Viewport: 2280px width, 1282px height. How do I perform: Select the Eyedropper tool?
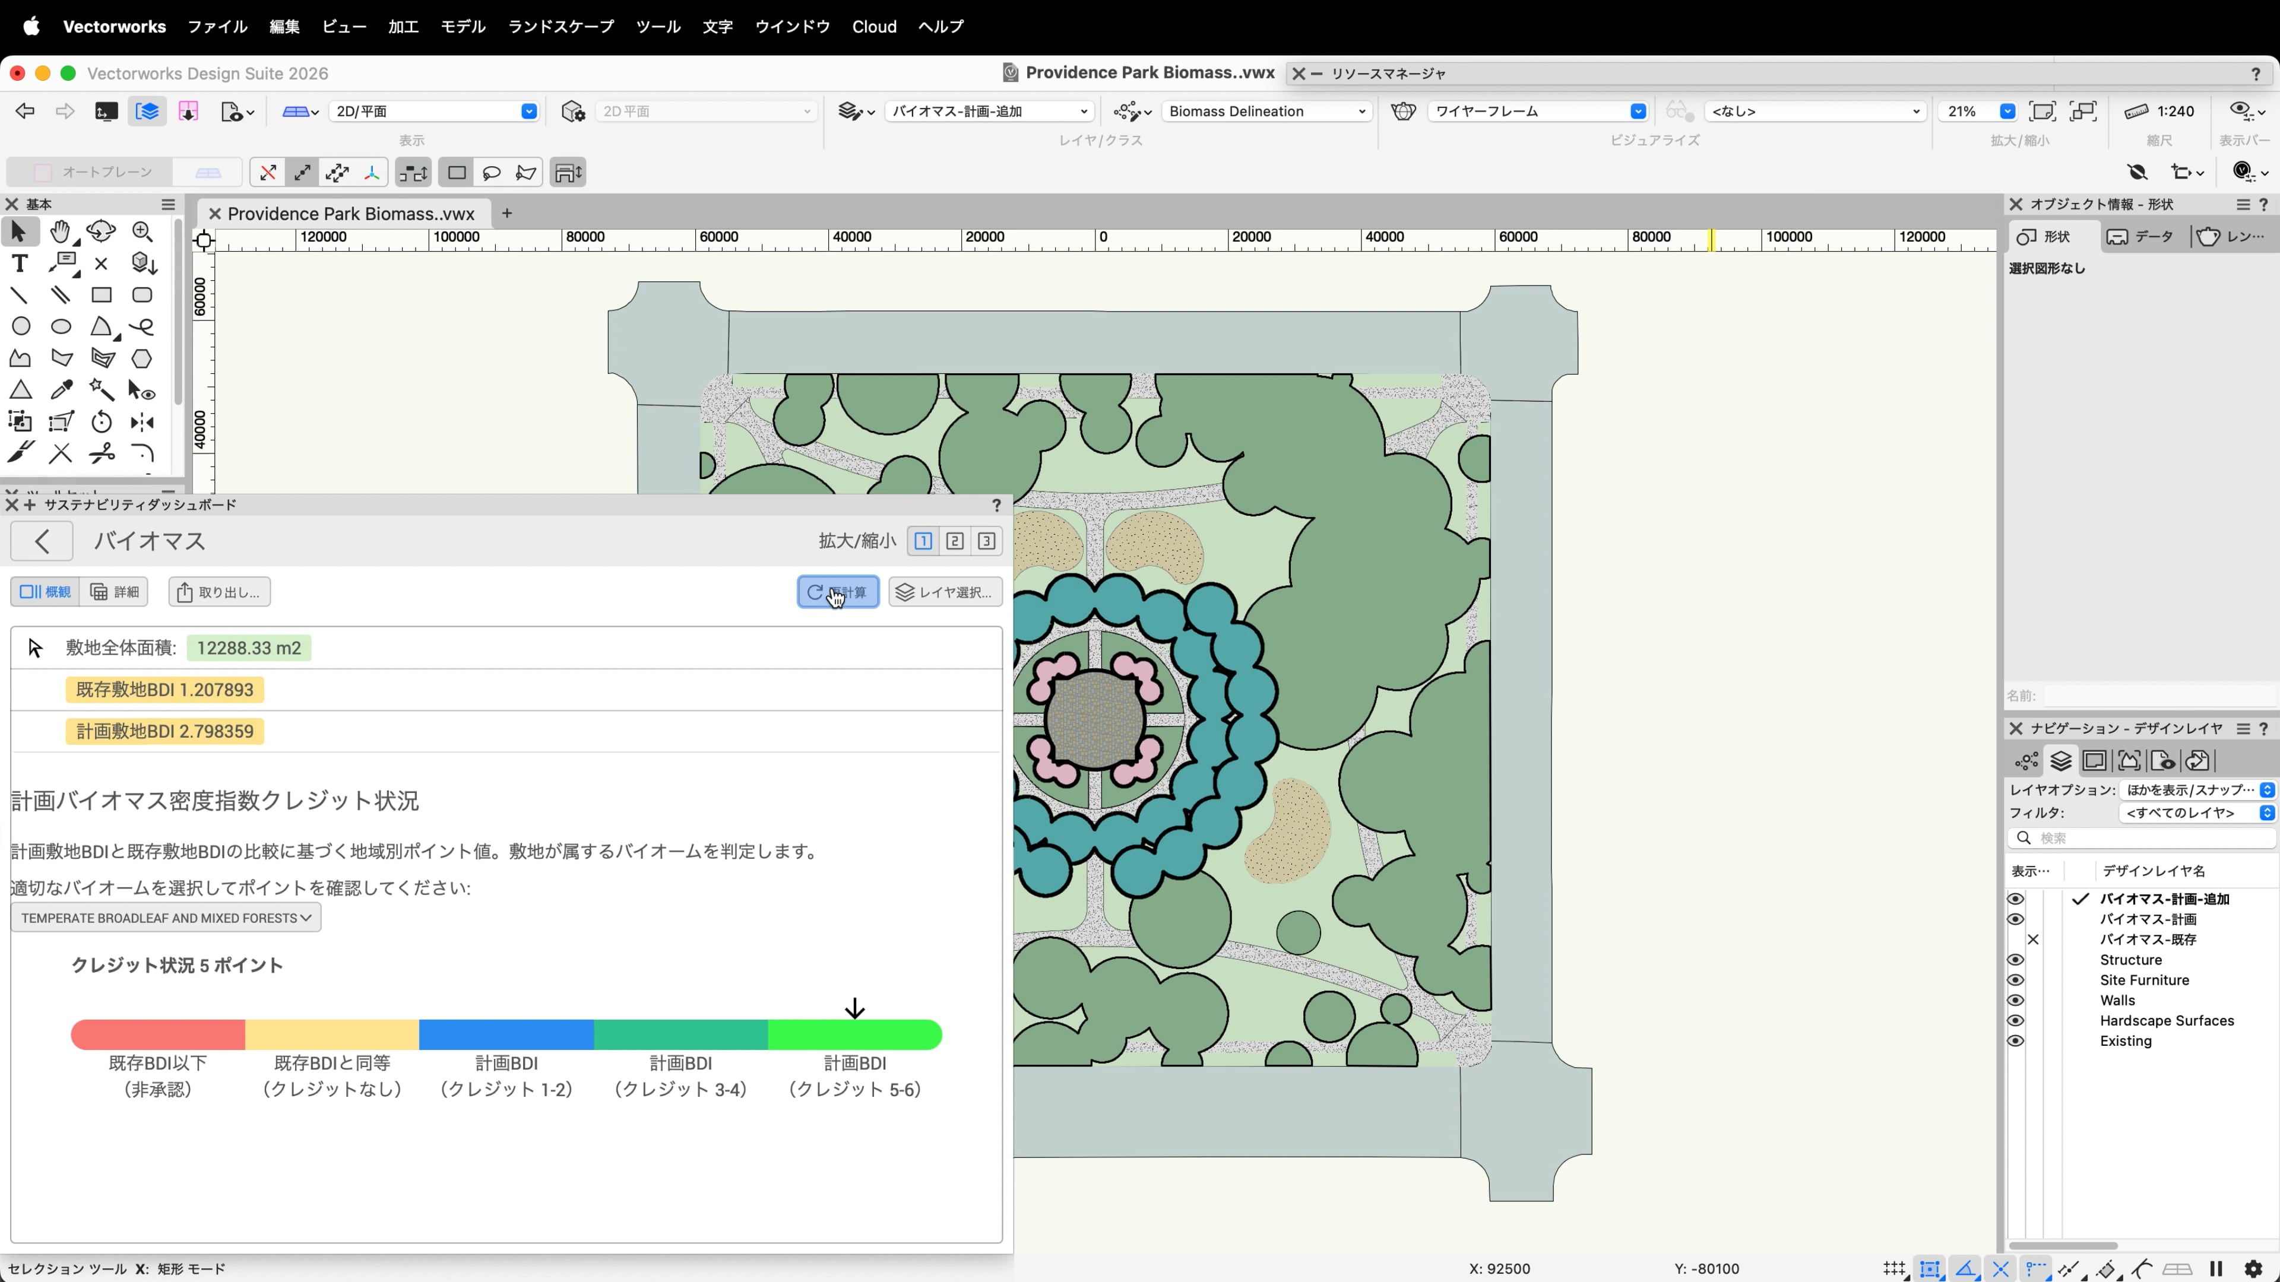coord(61,390)
